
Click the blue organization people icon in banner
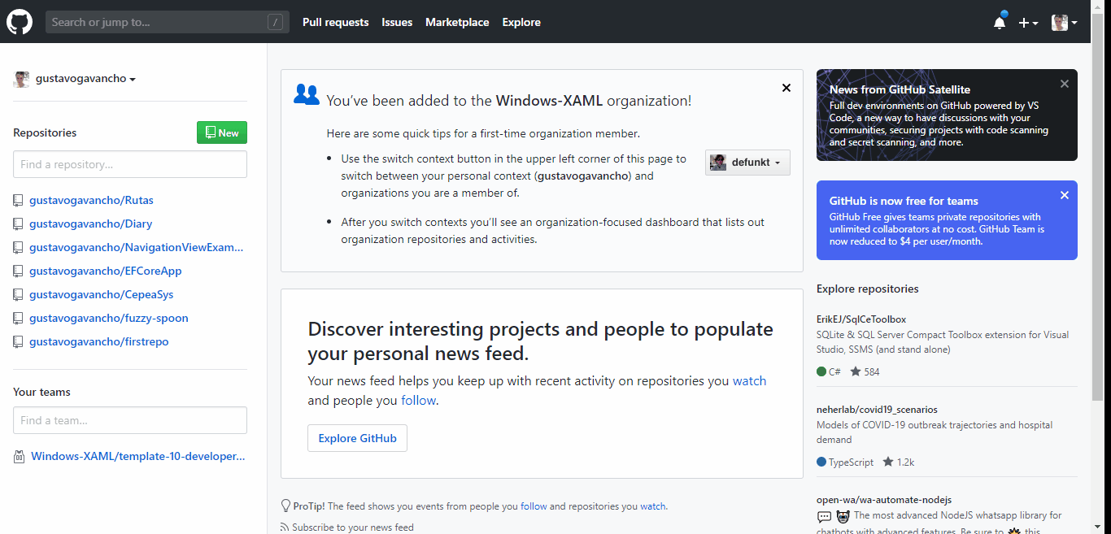307,94
